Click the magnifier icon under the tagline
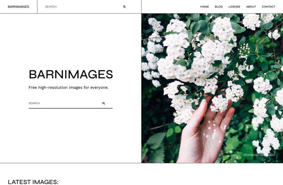This screenshot has height=185, width=283. tap(103, 103)
